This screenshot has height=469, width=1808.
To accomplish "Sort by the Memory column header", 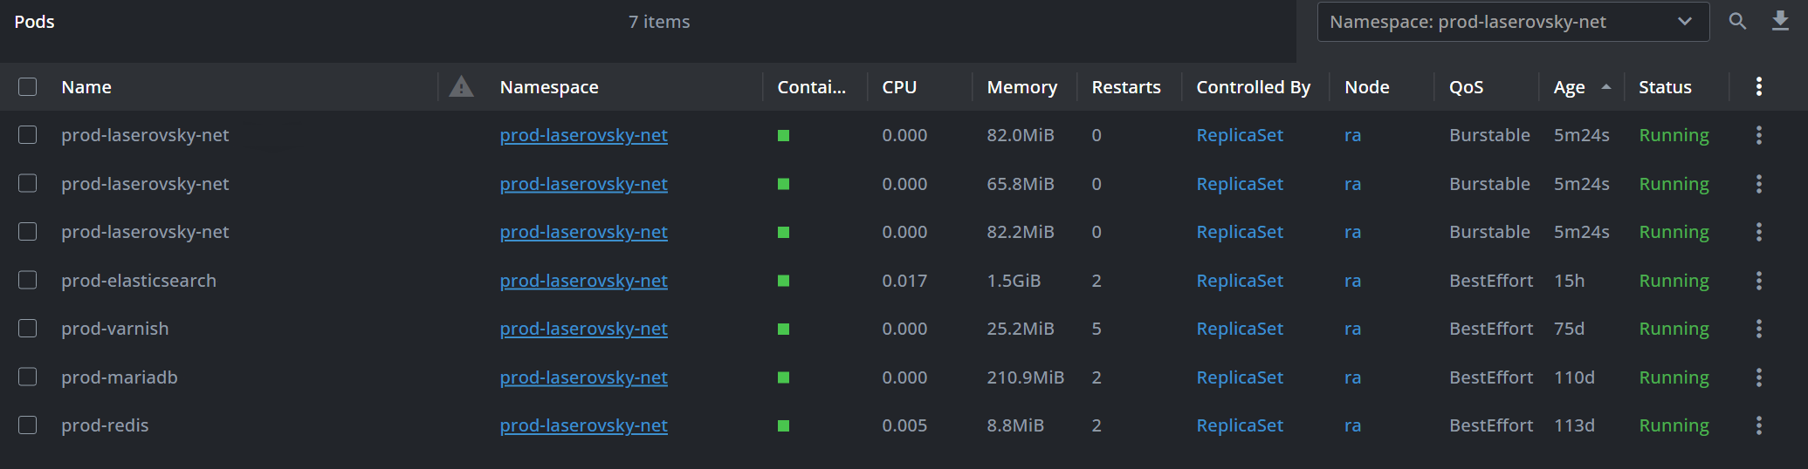I will (1021, 87).
